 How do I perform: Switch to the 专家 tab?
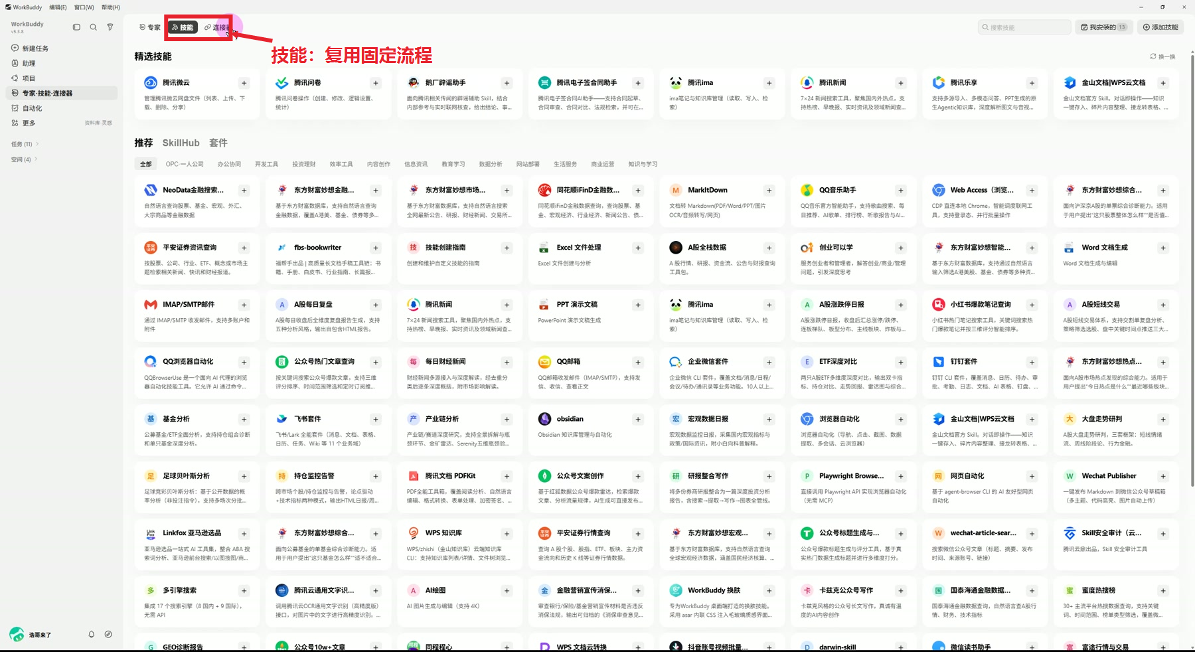pos(150,27)
